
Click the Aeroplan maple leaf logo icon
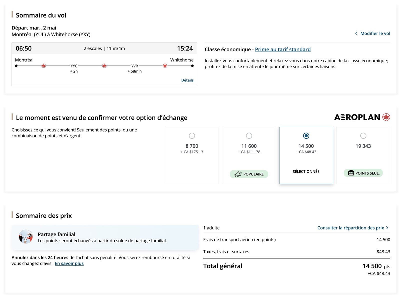click(386, 117)
